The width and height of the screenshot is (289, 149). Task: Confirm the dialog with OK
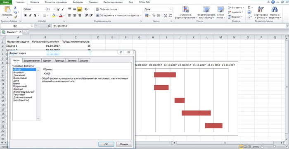pos(106,144)
